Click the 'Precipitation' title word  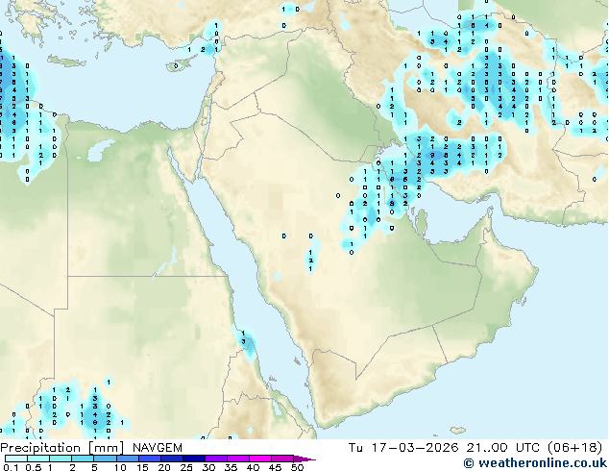point(40,448)
